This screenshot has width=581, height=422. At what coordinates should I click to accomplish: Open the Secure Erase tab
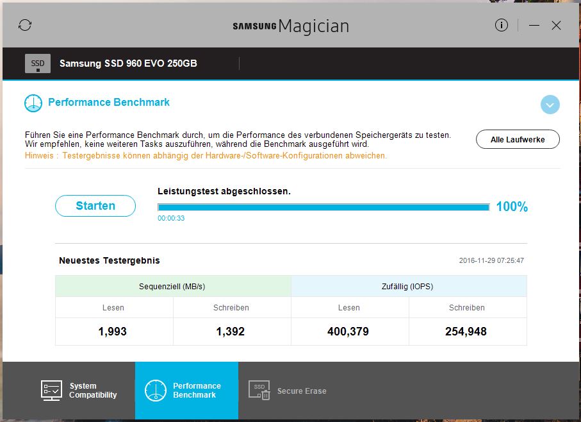coord(288,391)
